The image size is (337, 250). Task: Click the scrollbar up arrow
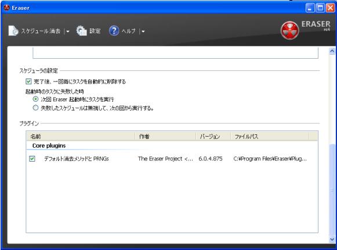pos(332,51)
